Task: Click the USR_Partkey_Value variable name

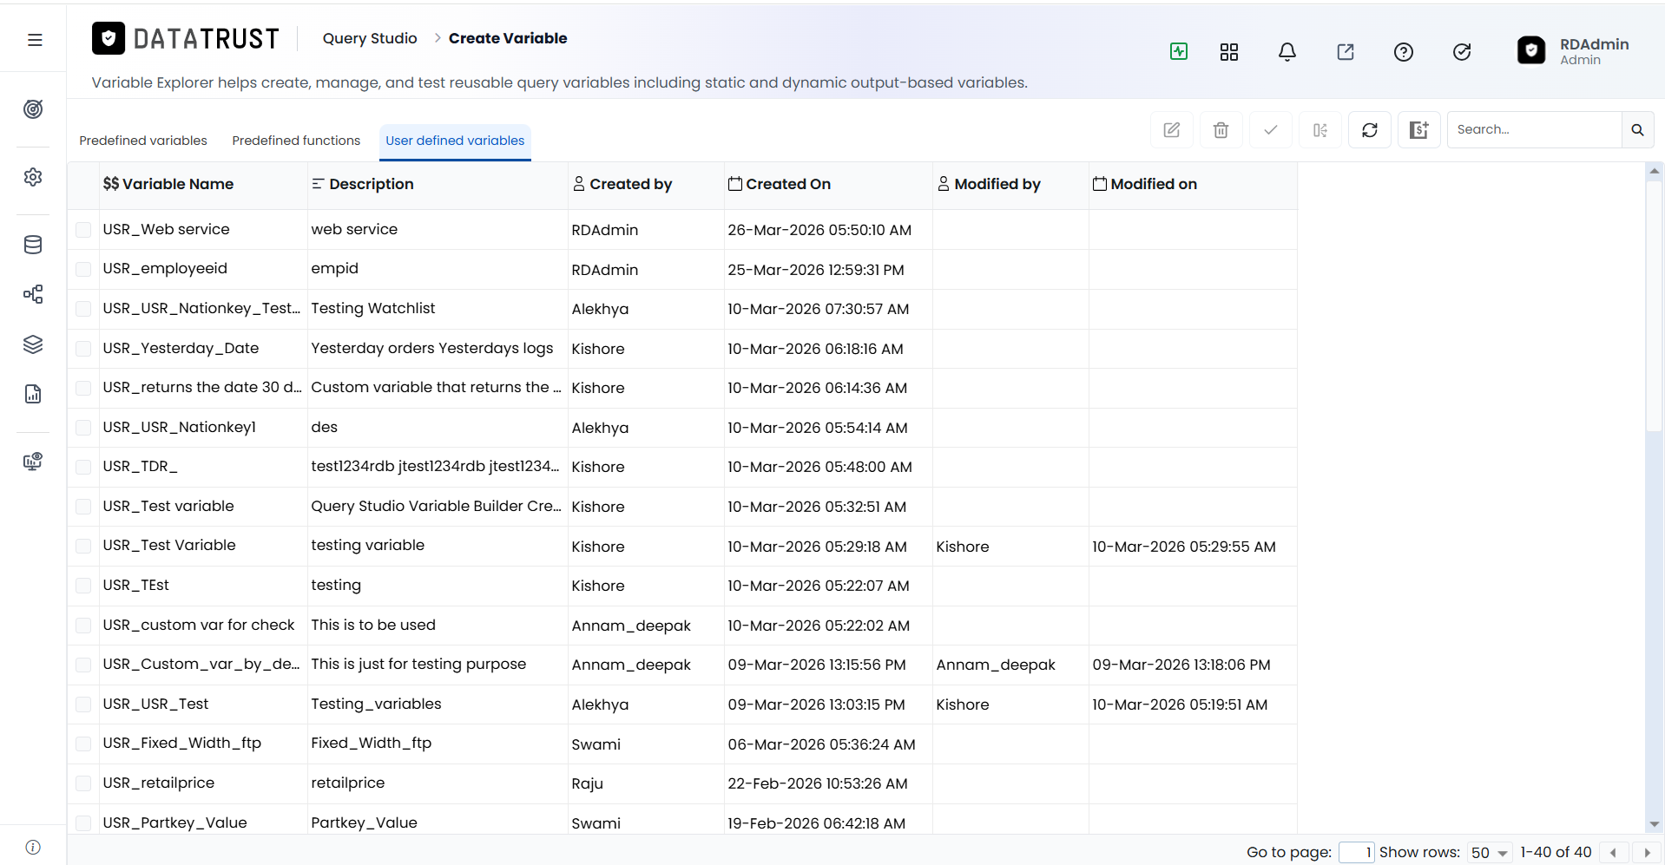Action: [x=175, y=822]
